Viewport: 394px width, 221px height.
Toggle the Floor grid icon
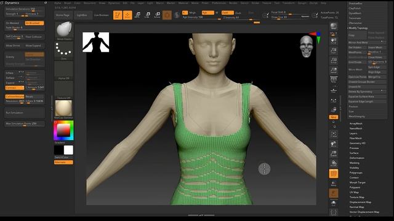334,90
